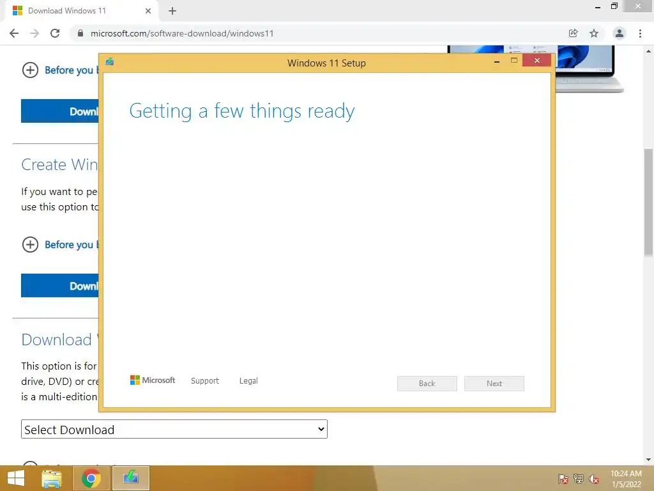The height and width of the screenshot is (491, 654).
Task: Minimize the Windows 11 Setup window
Action: 497,61
